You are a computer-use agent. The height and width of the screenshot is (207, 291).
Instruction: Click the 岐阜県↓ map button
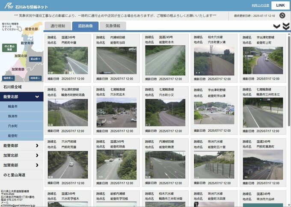[35, 78]
